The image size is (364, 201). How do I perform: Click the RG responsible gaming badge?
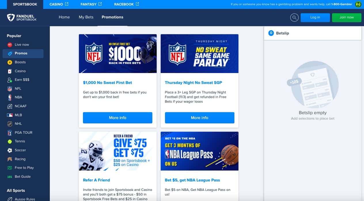(x=358, y=4)
